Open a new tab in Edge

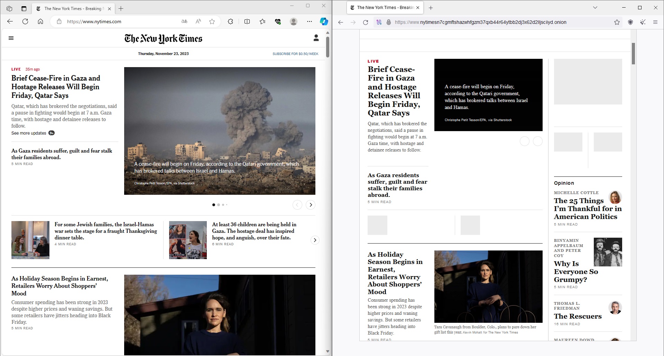click(121, 9)
